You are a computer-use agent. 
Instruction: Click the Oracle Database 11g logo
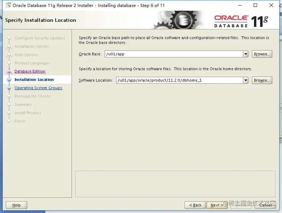tap(241, 21)
